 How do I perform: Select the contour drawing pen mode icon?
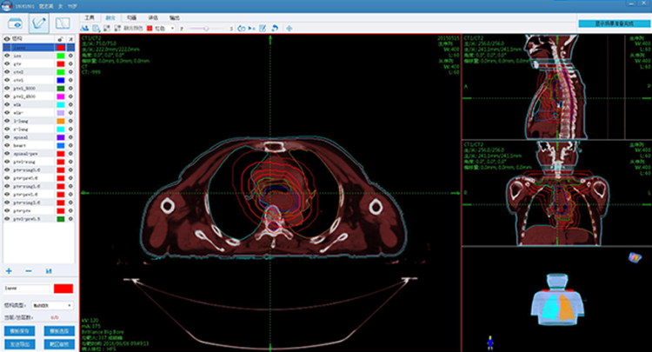click(40, 23)
